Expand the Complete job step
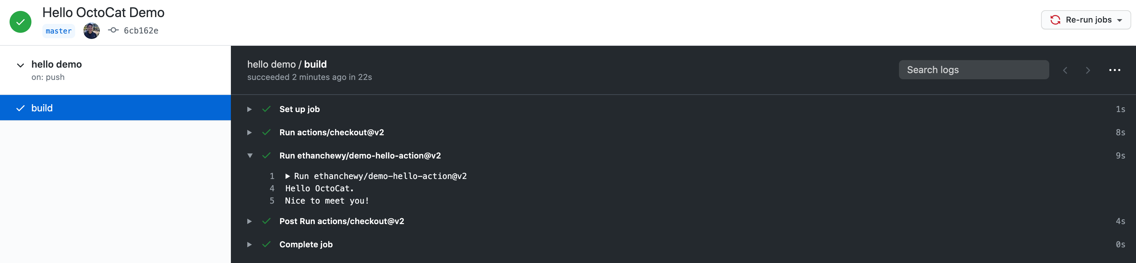The height and width of the screenshot is (263, 1136). coord(250,244)
